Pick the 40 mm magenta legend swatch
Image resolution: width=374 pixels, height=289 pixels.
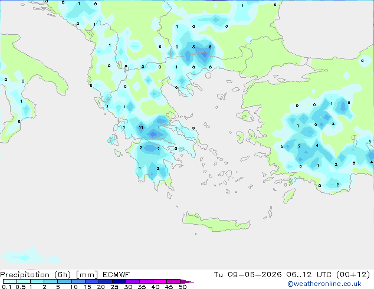tap(160, 281)
